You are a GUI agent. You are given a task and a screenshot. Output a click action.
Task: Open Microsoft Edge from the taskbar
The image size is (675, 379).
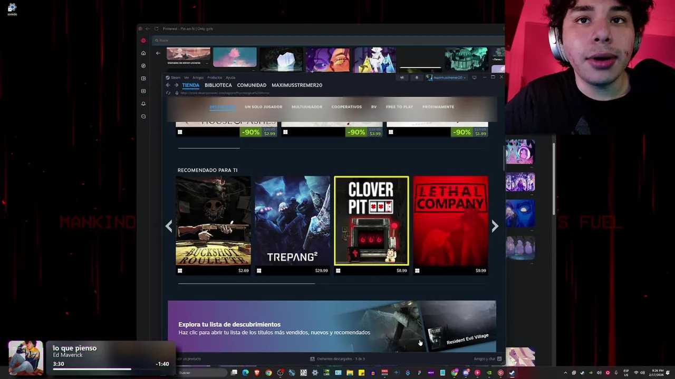pos(246,373)
